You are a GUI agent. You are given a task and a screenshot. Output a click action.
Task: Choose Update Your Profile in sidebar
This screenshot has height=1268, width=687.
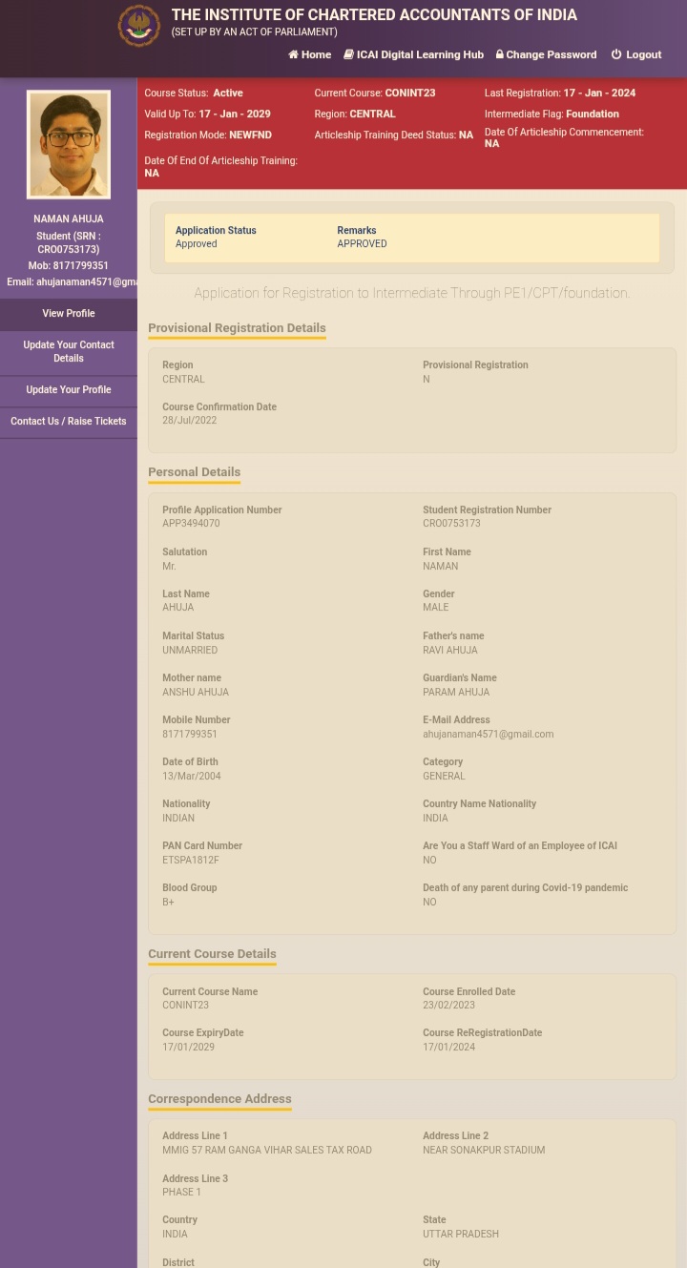pos(69,390)
